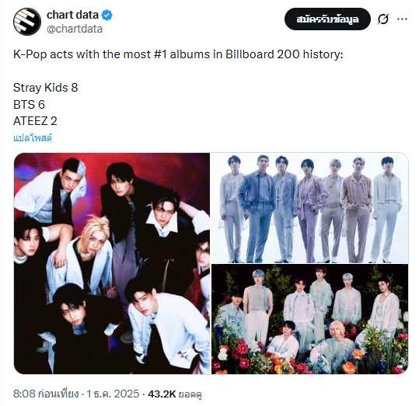Viewport: 419px width, 406px height.
Task: Open the ATEEZ flower garden photo
Action: click(310, 319)
